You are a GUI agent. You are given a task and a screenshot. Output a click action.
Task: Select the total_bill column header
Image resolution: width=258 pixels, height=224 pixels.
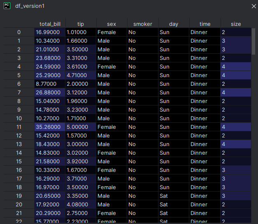[x=50, y=24]
